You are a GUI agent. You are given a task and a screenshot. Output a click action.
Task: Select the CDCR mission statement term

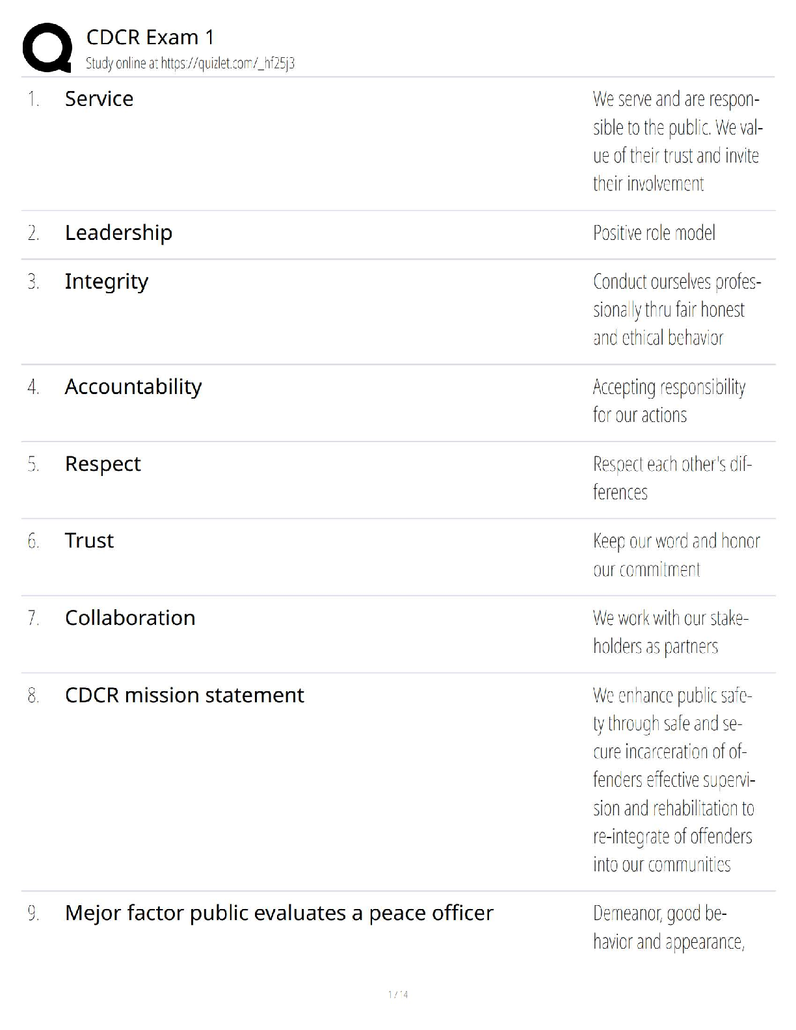point(184,695)
